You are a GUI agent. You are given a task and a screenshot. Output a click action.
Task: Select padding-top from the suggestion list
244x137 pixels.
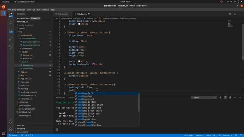click(106, 96)
